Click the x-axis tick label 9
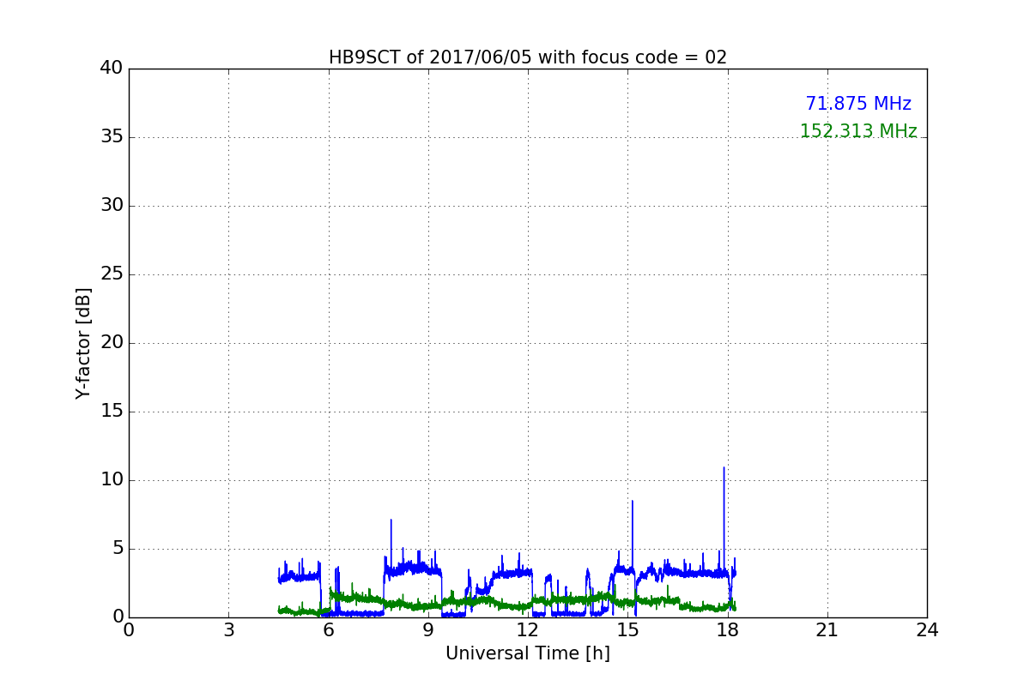1030x686 pixels. (428, 630)
